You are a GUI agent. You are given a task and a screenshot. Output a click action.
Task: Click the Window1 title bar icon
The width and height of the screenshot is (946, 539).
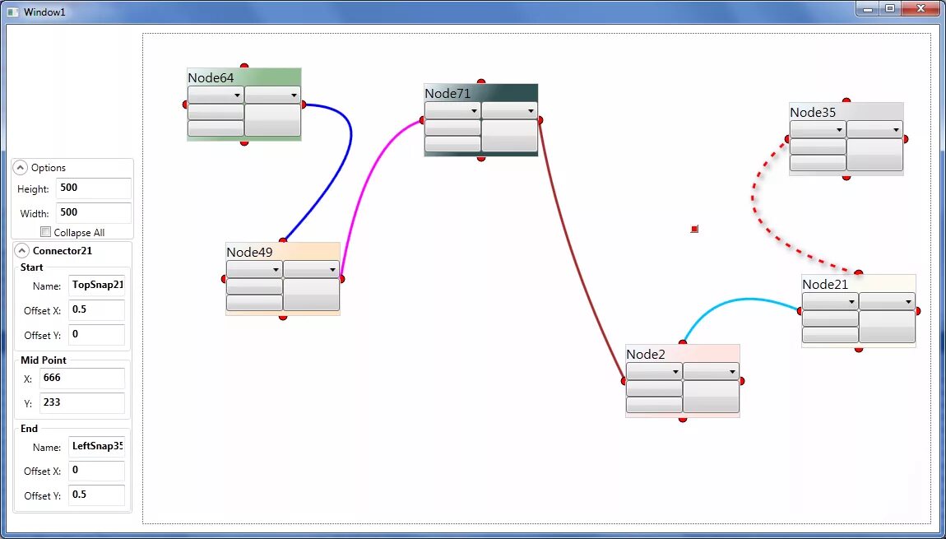pos(13,12)
